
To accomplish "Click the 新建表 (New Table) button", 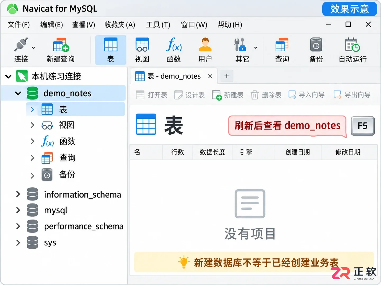I will click(x=228, y=95).
